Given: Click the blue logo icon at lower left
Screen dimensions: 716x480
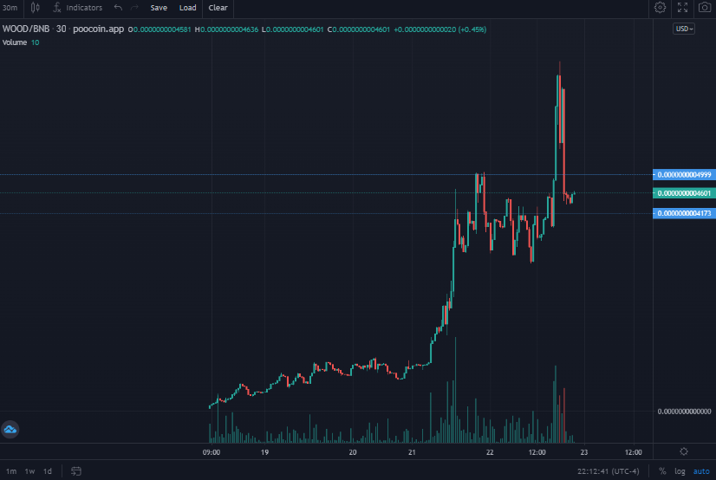Looking at the screenshot, I should click(x=10, y=430).
